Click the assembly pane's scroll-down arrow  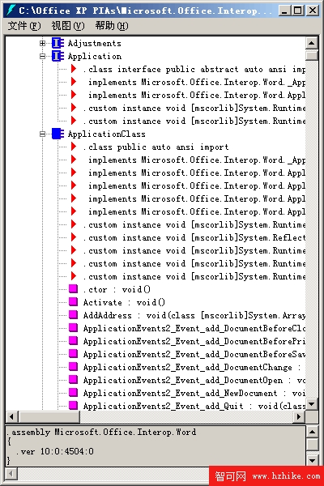coord(313,461)
